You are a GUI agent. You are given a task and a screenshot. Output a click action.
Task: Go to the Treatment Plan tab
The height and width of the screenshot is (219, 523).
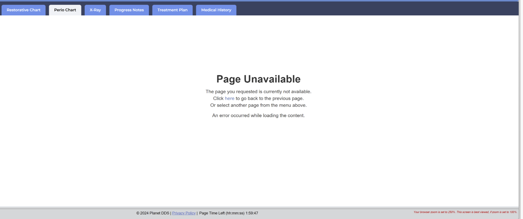(x=172, y=10)
